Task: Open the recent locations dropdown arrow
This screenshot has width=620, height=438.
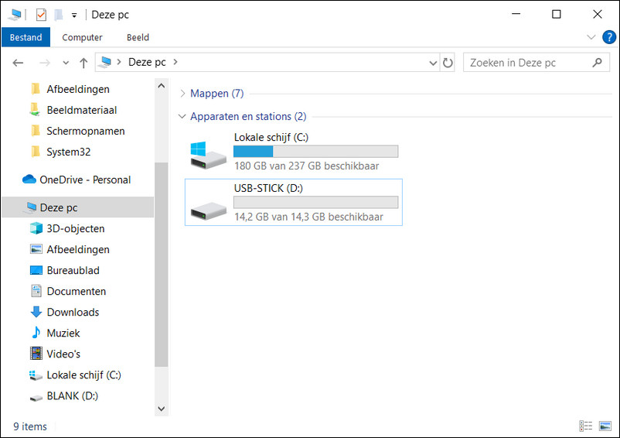Action: (x=66, y=63)
